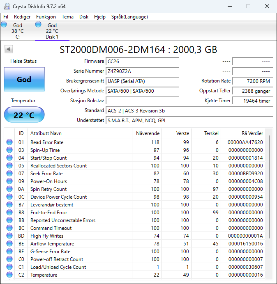Image resolution: width=277 pixels, height=284 pixels.
Task: Select the Reallocated Sectors Count attribute name
Action: click(59, 166)
